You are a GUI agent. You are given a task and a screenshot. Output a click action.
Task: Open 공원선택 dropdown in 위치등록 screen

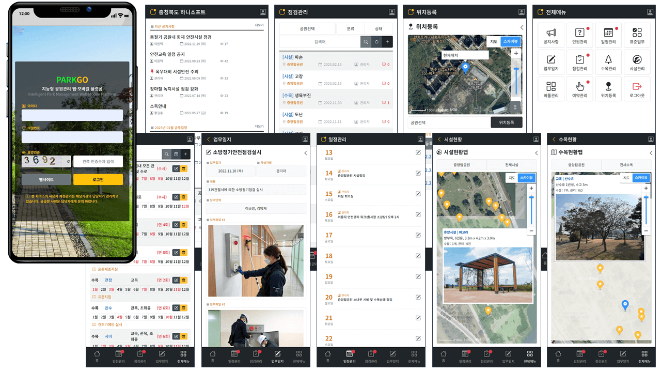click(x=448, y=122)
